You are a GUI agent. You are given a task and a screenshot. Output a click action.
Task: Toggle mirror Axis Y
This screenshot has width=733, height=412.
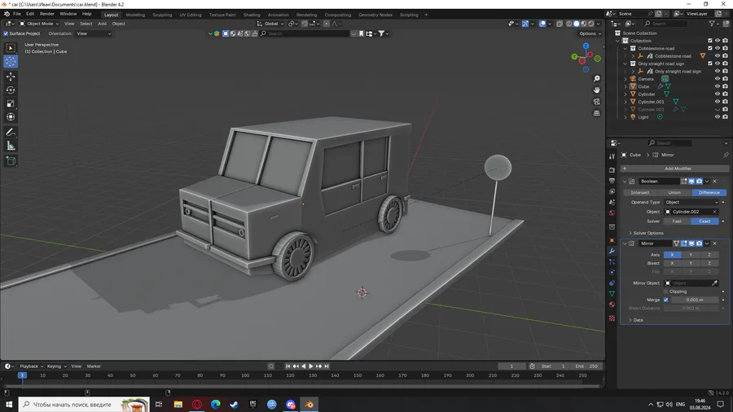pyautogui.click(x=691, y=255)
